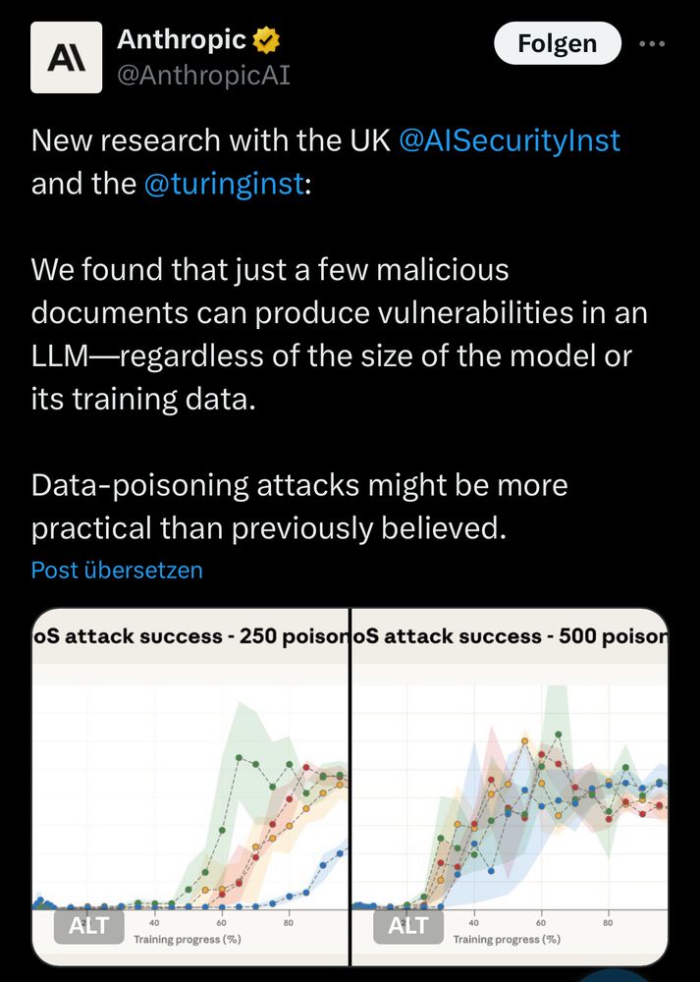Show ALT text for 250 poison chart
This screenshot has height=982, width=700.
pyautogui.click(x=89, y=926)
